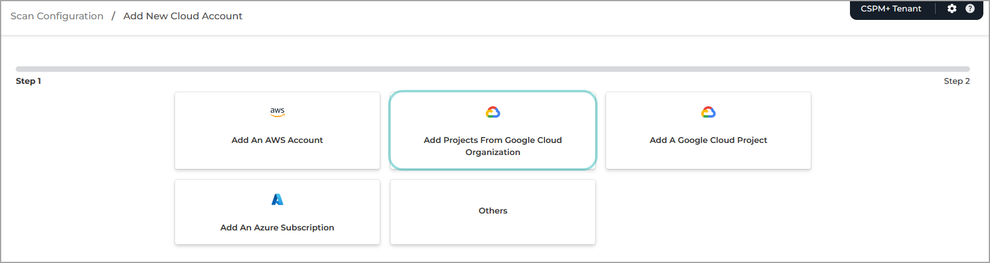Image resolution: width=990 pixels, height=263 pixels.
Task: Choose the Add An AWS Account label
Action: click(277, 140)
